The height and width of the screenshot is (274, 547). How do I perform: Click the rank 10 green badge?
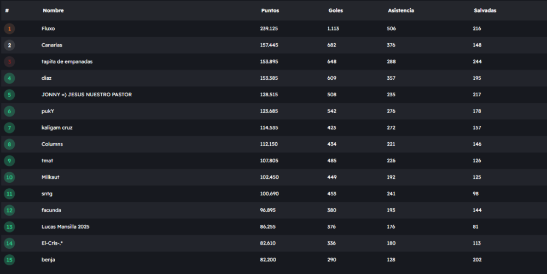[9, 177]
